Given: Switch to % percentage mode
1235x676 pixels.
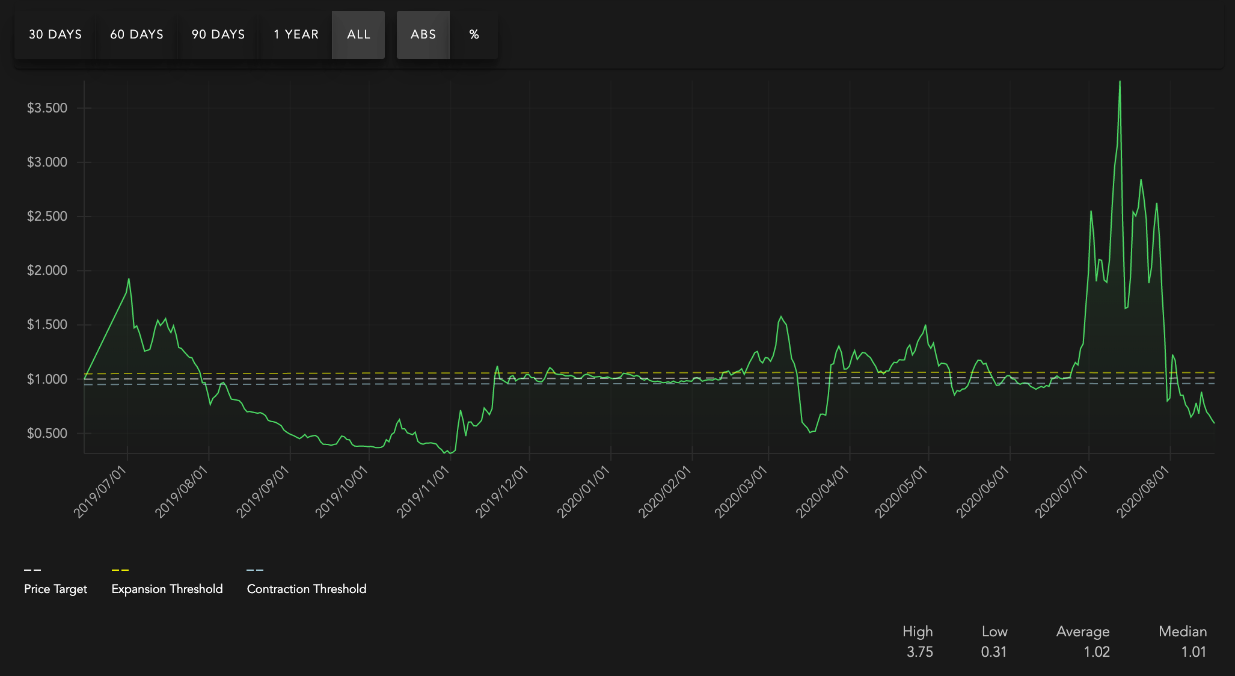Looking at the screenshot, I should pos(474,35).
